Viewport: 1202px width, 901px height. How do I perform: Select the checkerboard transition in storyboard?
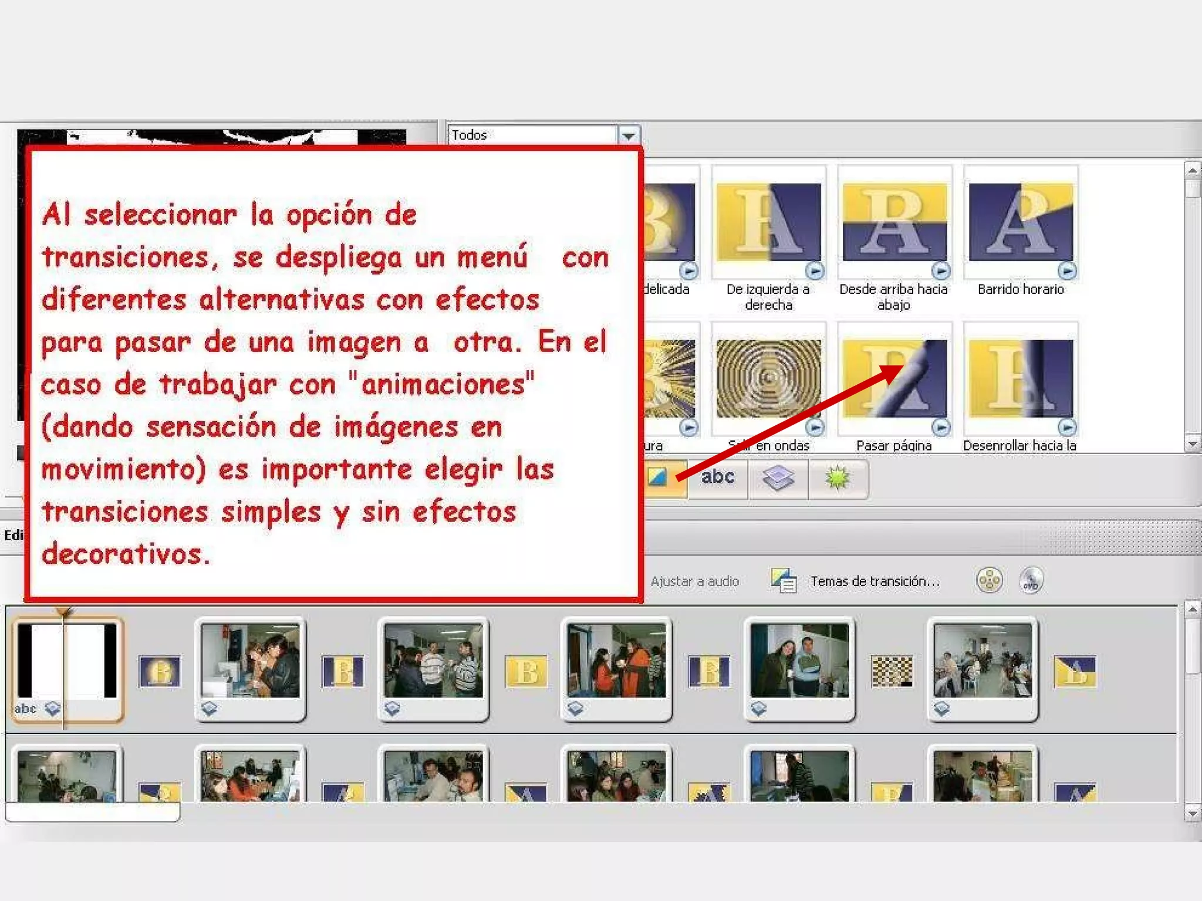(892, 671)
